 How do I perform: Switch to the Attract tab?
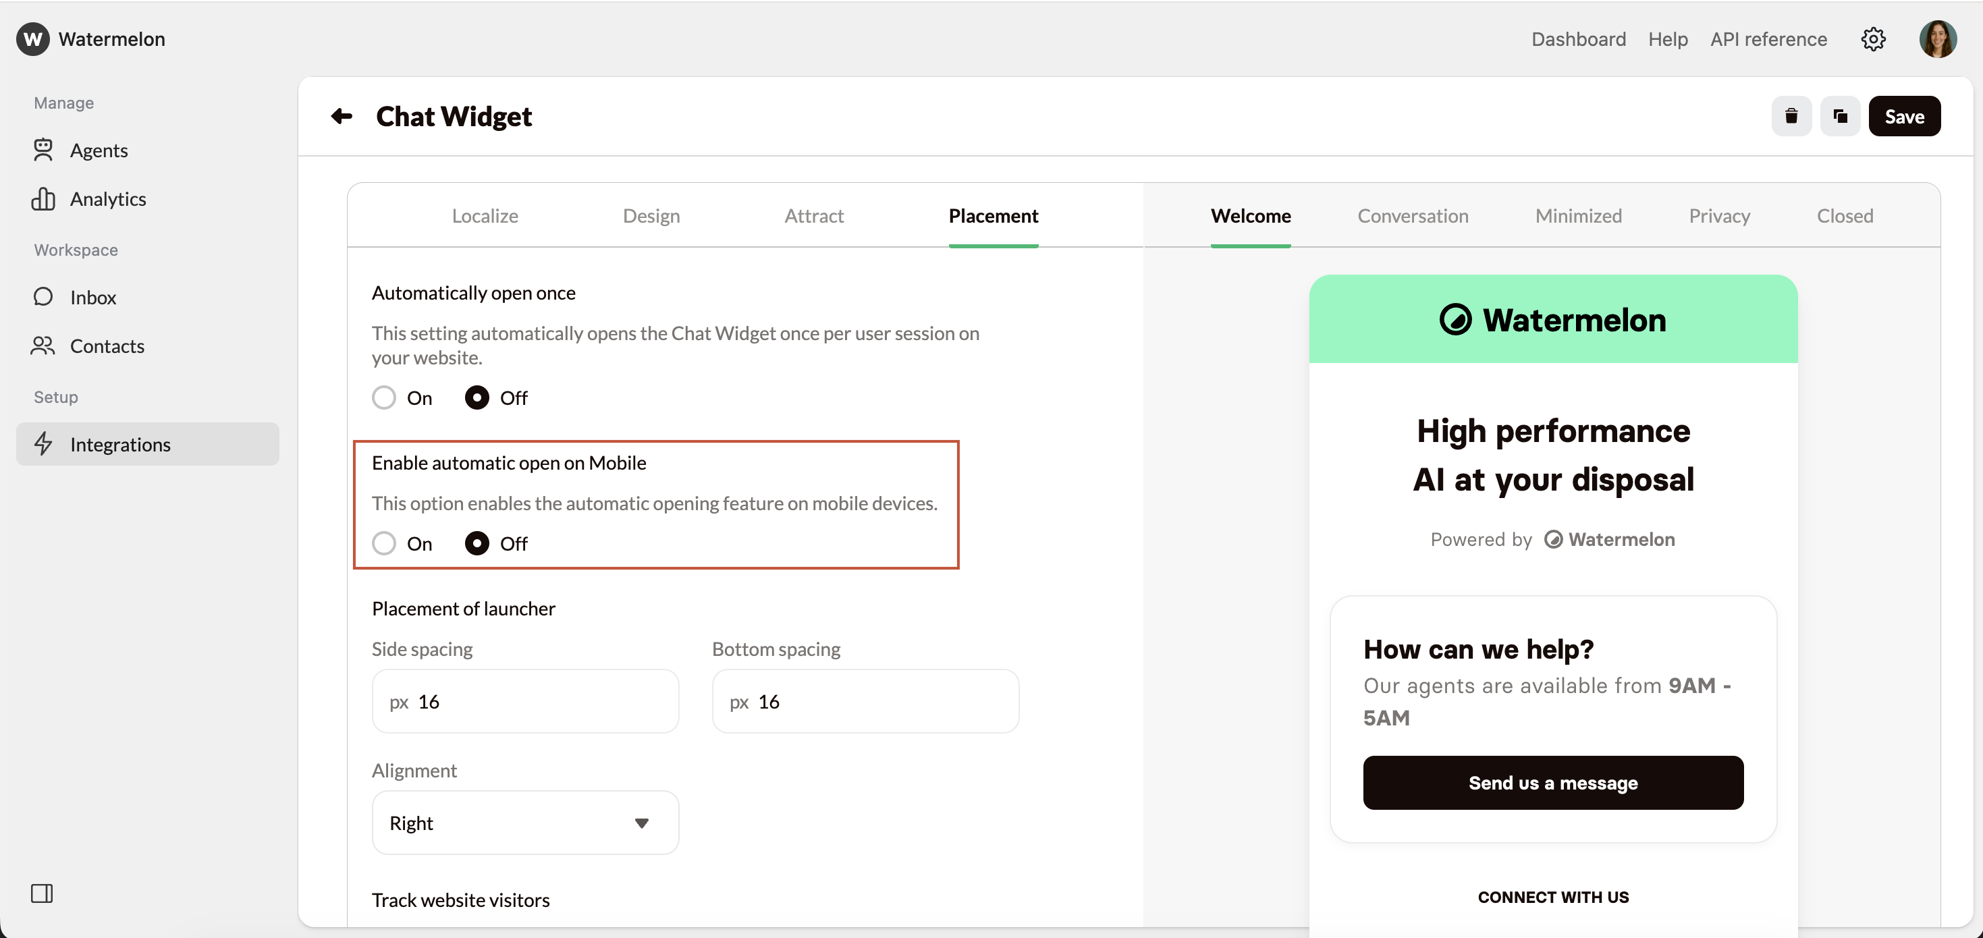(814, 216)
